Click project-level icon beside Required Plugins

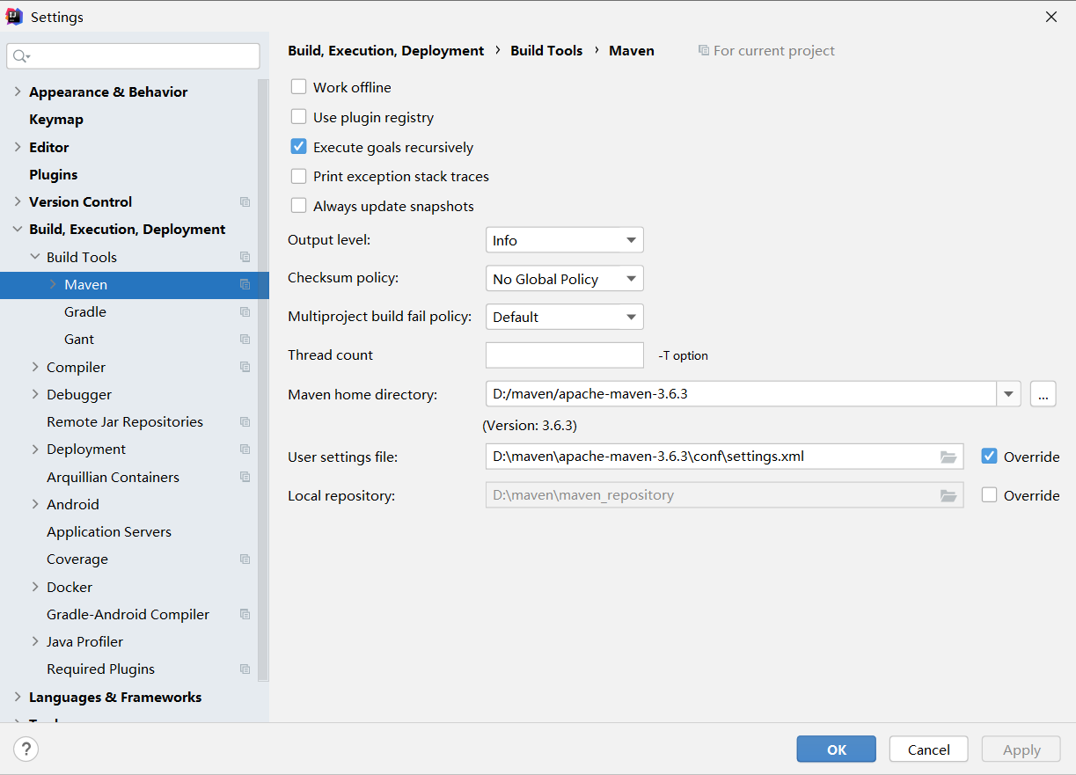click(245, 669)
